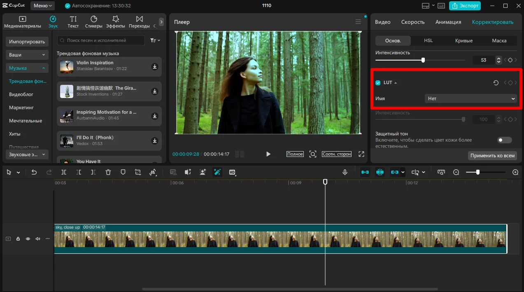
Task: Reset the LUT settings
Action: 496,83
